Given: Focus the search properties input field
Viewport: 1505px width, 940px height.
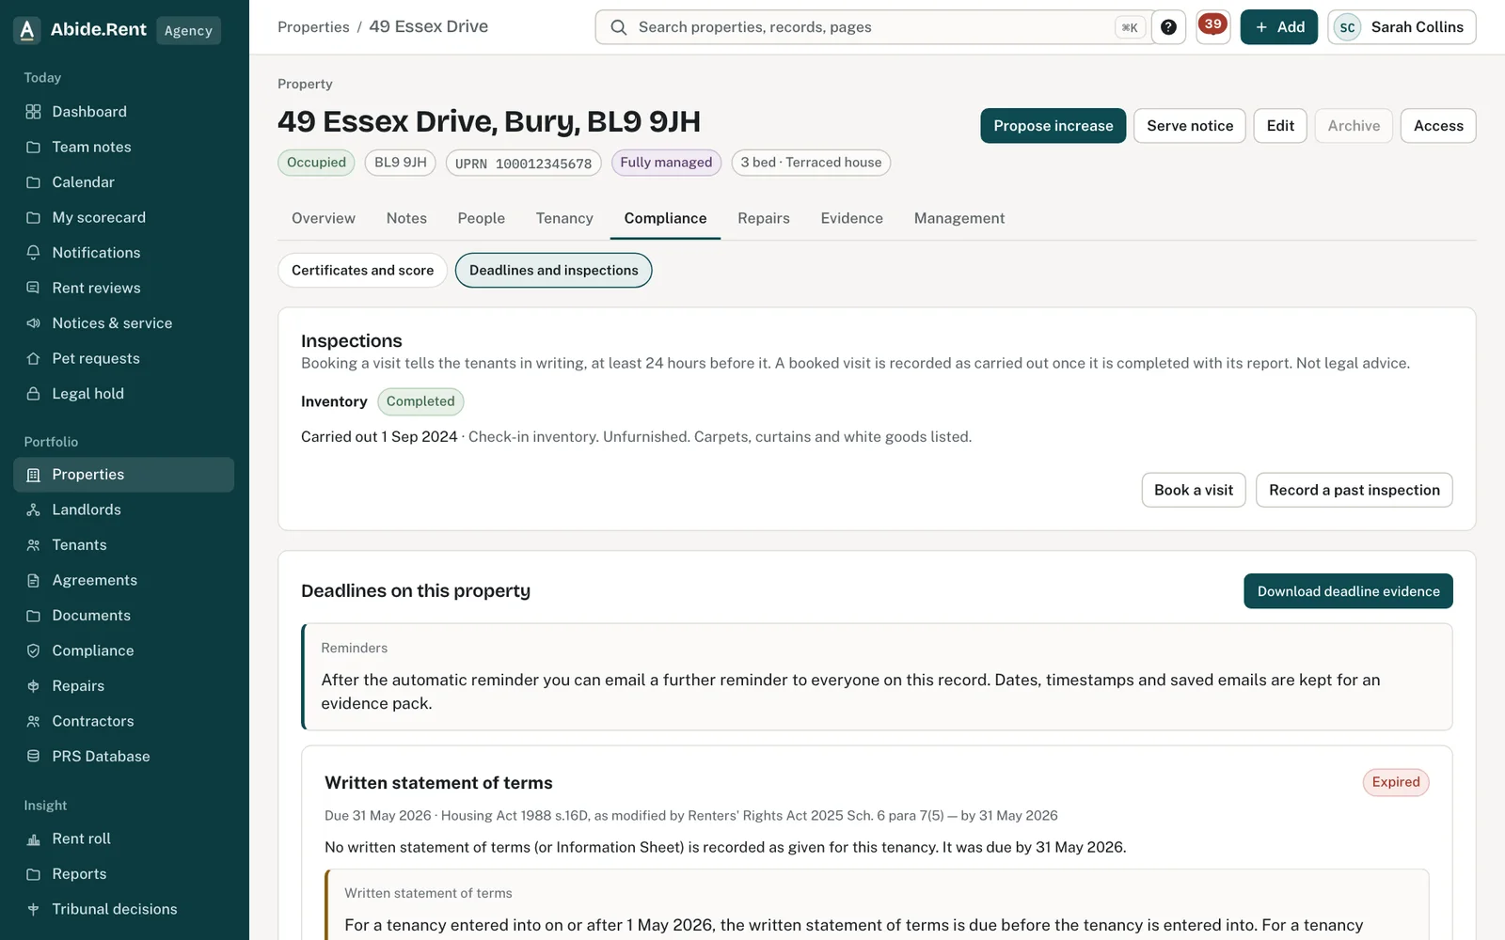Looking at the screenshot, I should click(x=874, y=27).
